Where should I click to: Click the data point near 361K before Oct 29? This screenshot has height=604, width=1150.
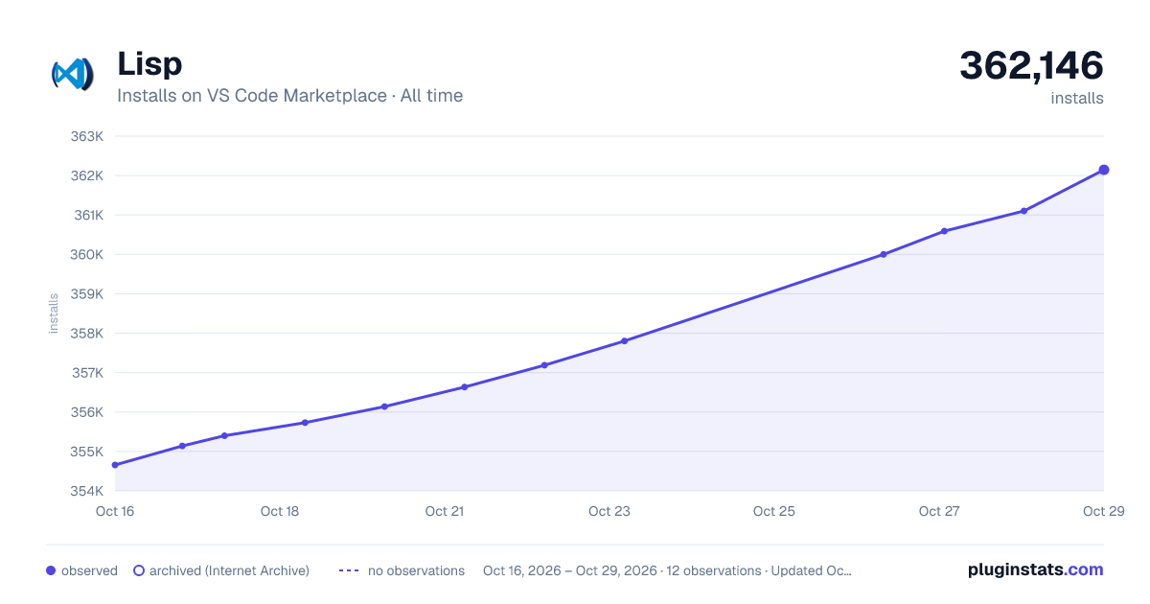pyautogui.click(x=1024, y=211)
